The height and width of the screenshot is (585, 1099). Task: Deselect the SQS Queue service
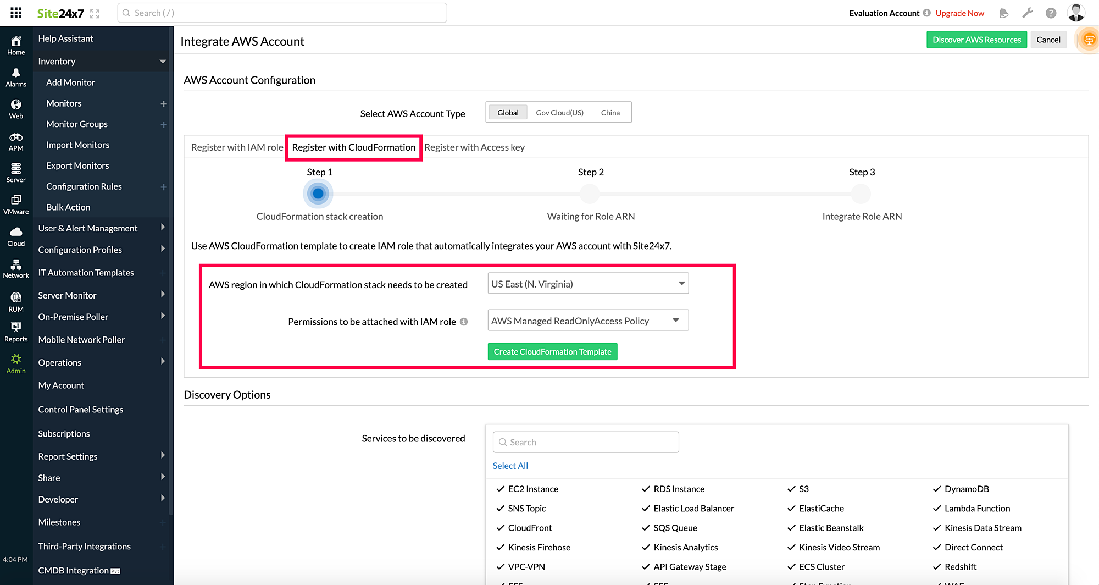click(x=646, y=528)
